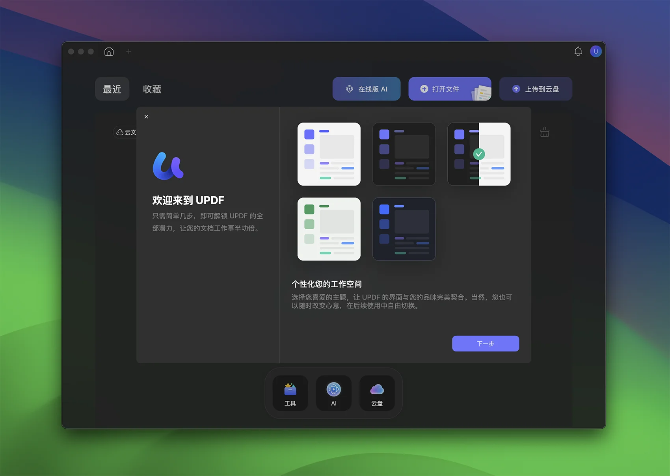Open the AI dock item
Viewport: 670px width, 476px height.
pyautogui.click(x=334, y=393)
